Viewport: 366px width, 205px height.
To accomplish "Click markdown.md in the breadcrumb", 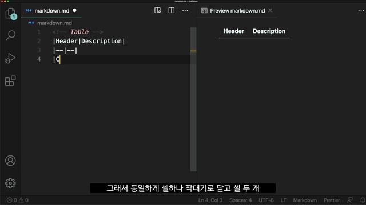I will [54, 23].
